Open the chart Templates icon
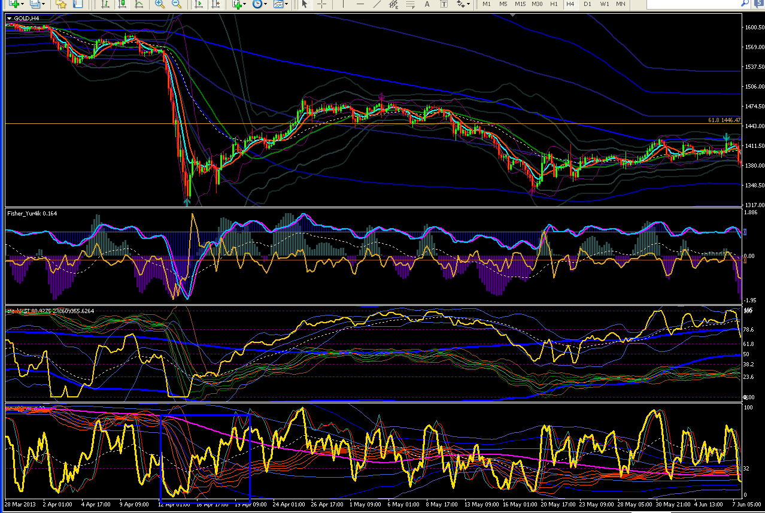765x513 pixels. click(x=278, y=4)
